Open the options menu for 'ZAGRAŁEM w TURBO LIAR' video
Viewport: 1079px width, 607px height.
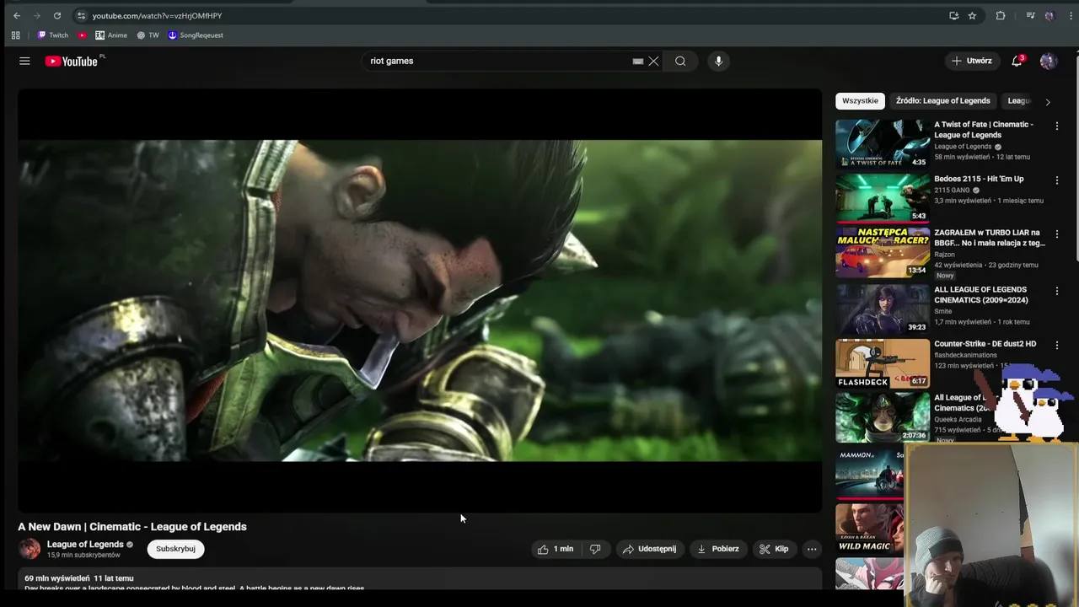tap(1057, 234)
